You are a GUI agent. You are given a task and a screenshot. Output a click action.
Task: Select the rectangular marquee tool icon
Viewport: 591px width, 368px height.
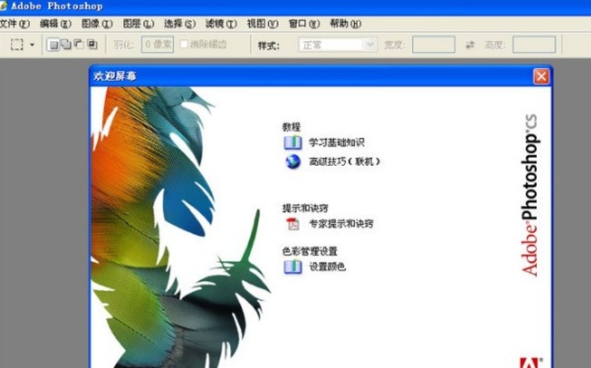pyautogui.click(x=16, y=45)
